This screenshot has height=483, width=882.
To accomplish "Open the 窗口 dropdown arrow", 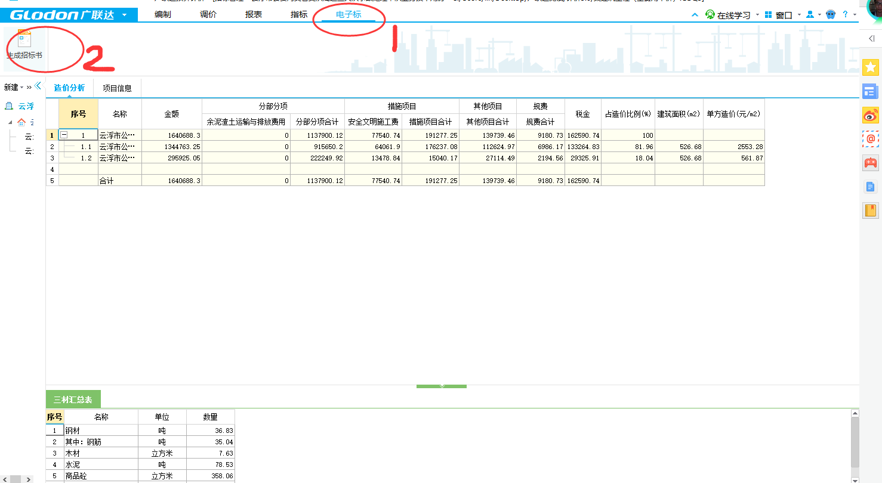I will (x=799, y=14).
